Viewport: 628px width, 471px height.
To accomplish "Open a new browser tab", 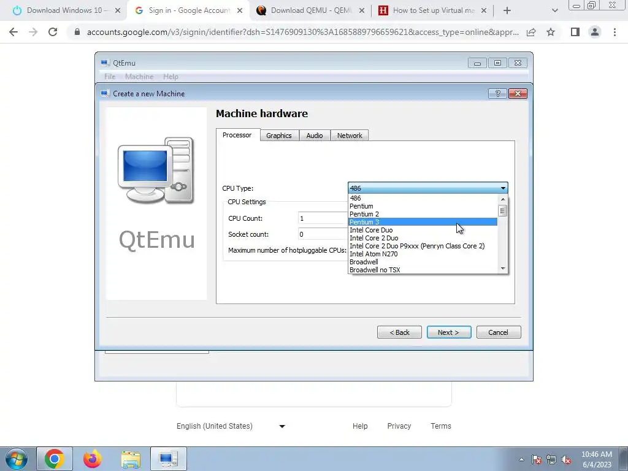I will (x=507, y=10).
